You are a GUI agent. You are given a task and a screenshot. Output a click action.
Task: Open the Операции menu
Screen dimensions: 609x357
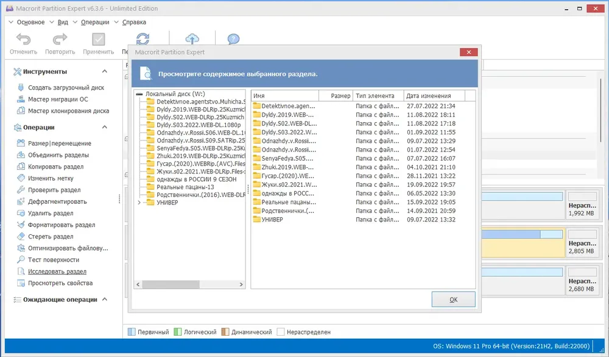tap(95, 22)
